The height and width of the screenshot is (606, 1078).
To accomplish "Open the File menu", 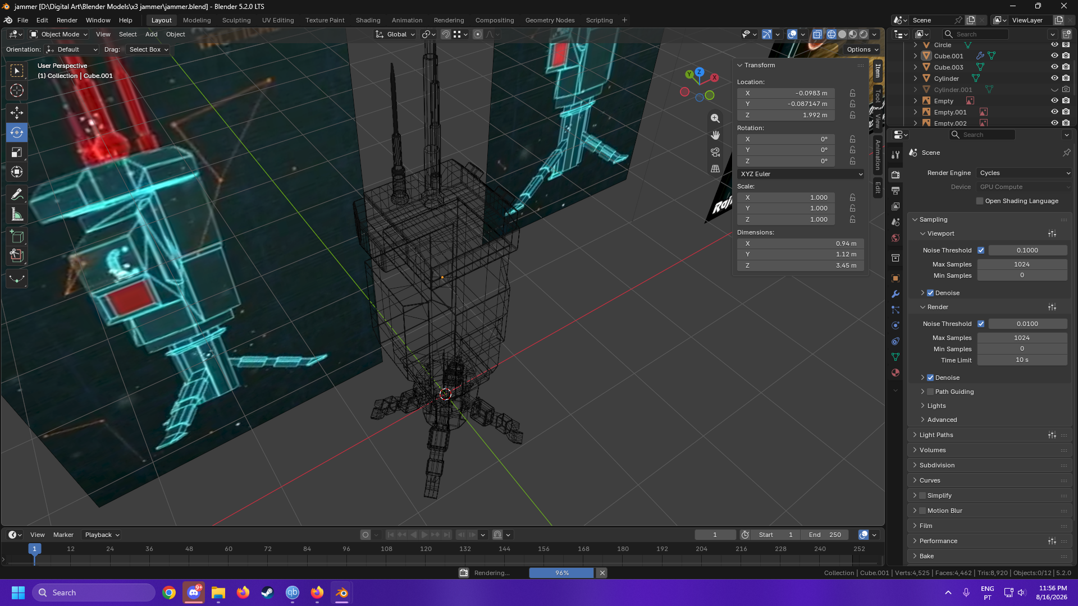I will point(22,20).
